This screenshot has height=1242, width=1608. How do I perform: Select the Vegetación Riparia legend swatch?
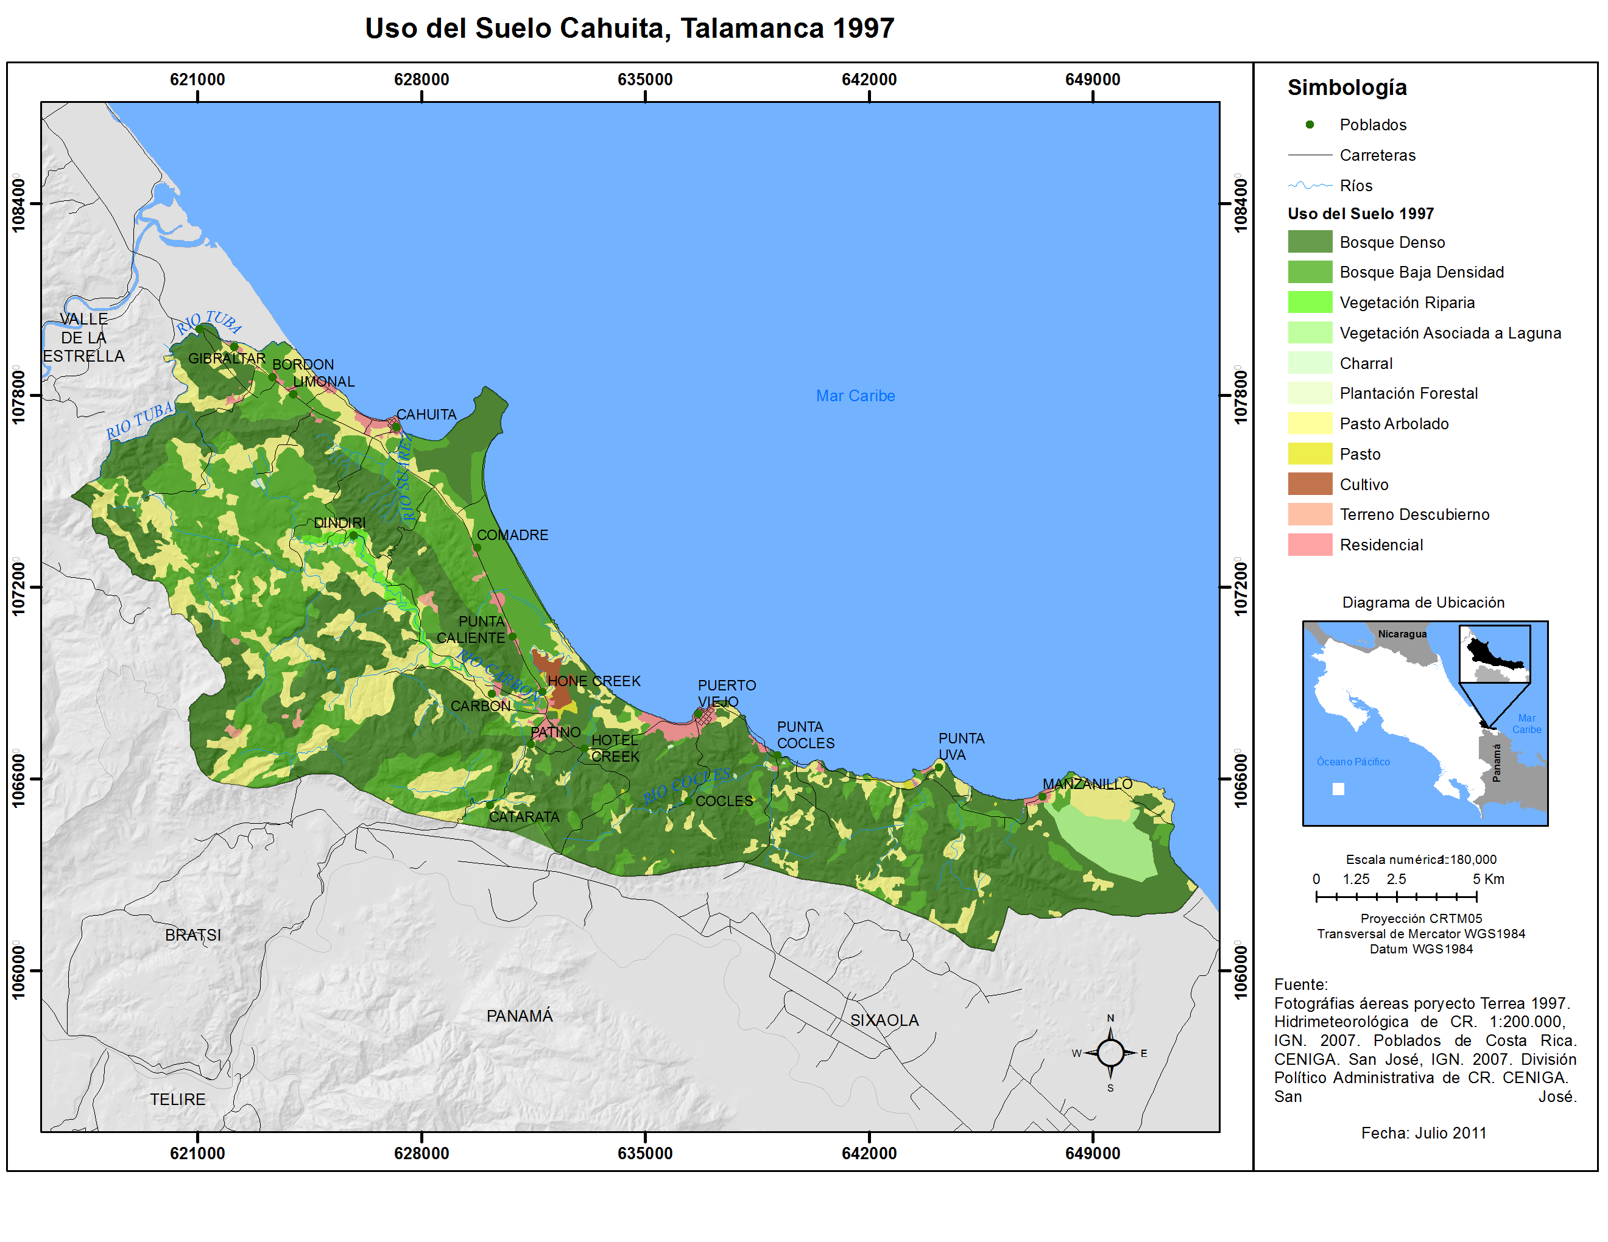tap(1310, 303)
